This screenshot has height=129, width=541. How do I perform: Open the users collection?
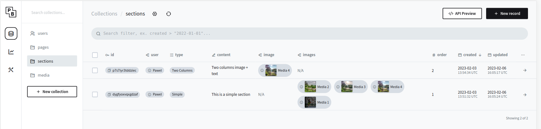pyautogui.click(x=52, y=33)
